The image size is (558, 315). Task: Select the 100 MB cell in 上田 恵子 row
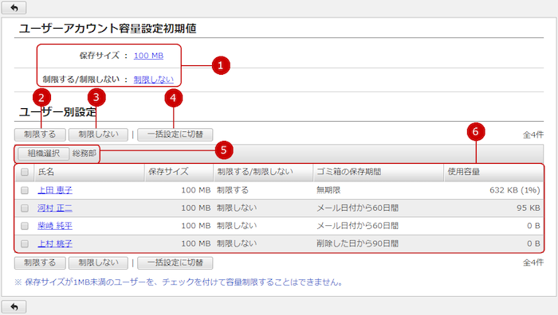click(196, 190)
